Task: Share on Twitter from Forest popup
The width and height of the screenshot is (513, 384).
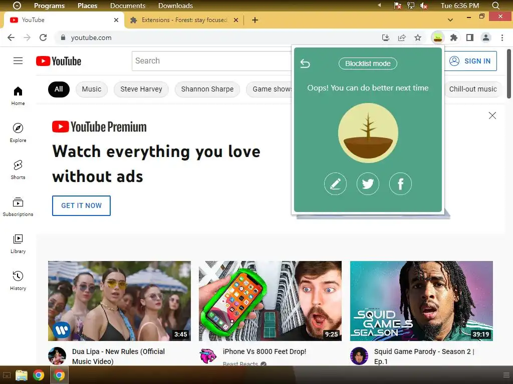Action: tap(368, 184)
